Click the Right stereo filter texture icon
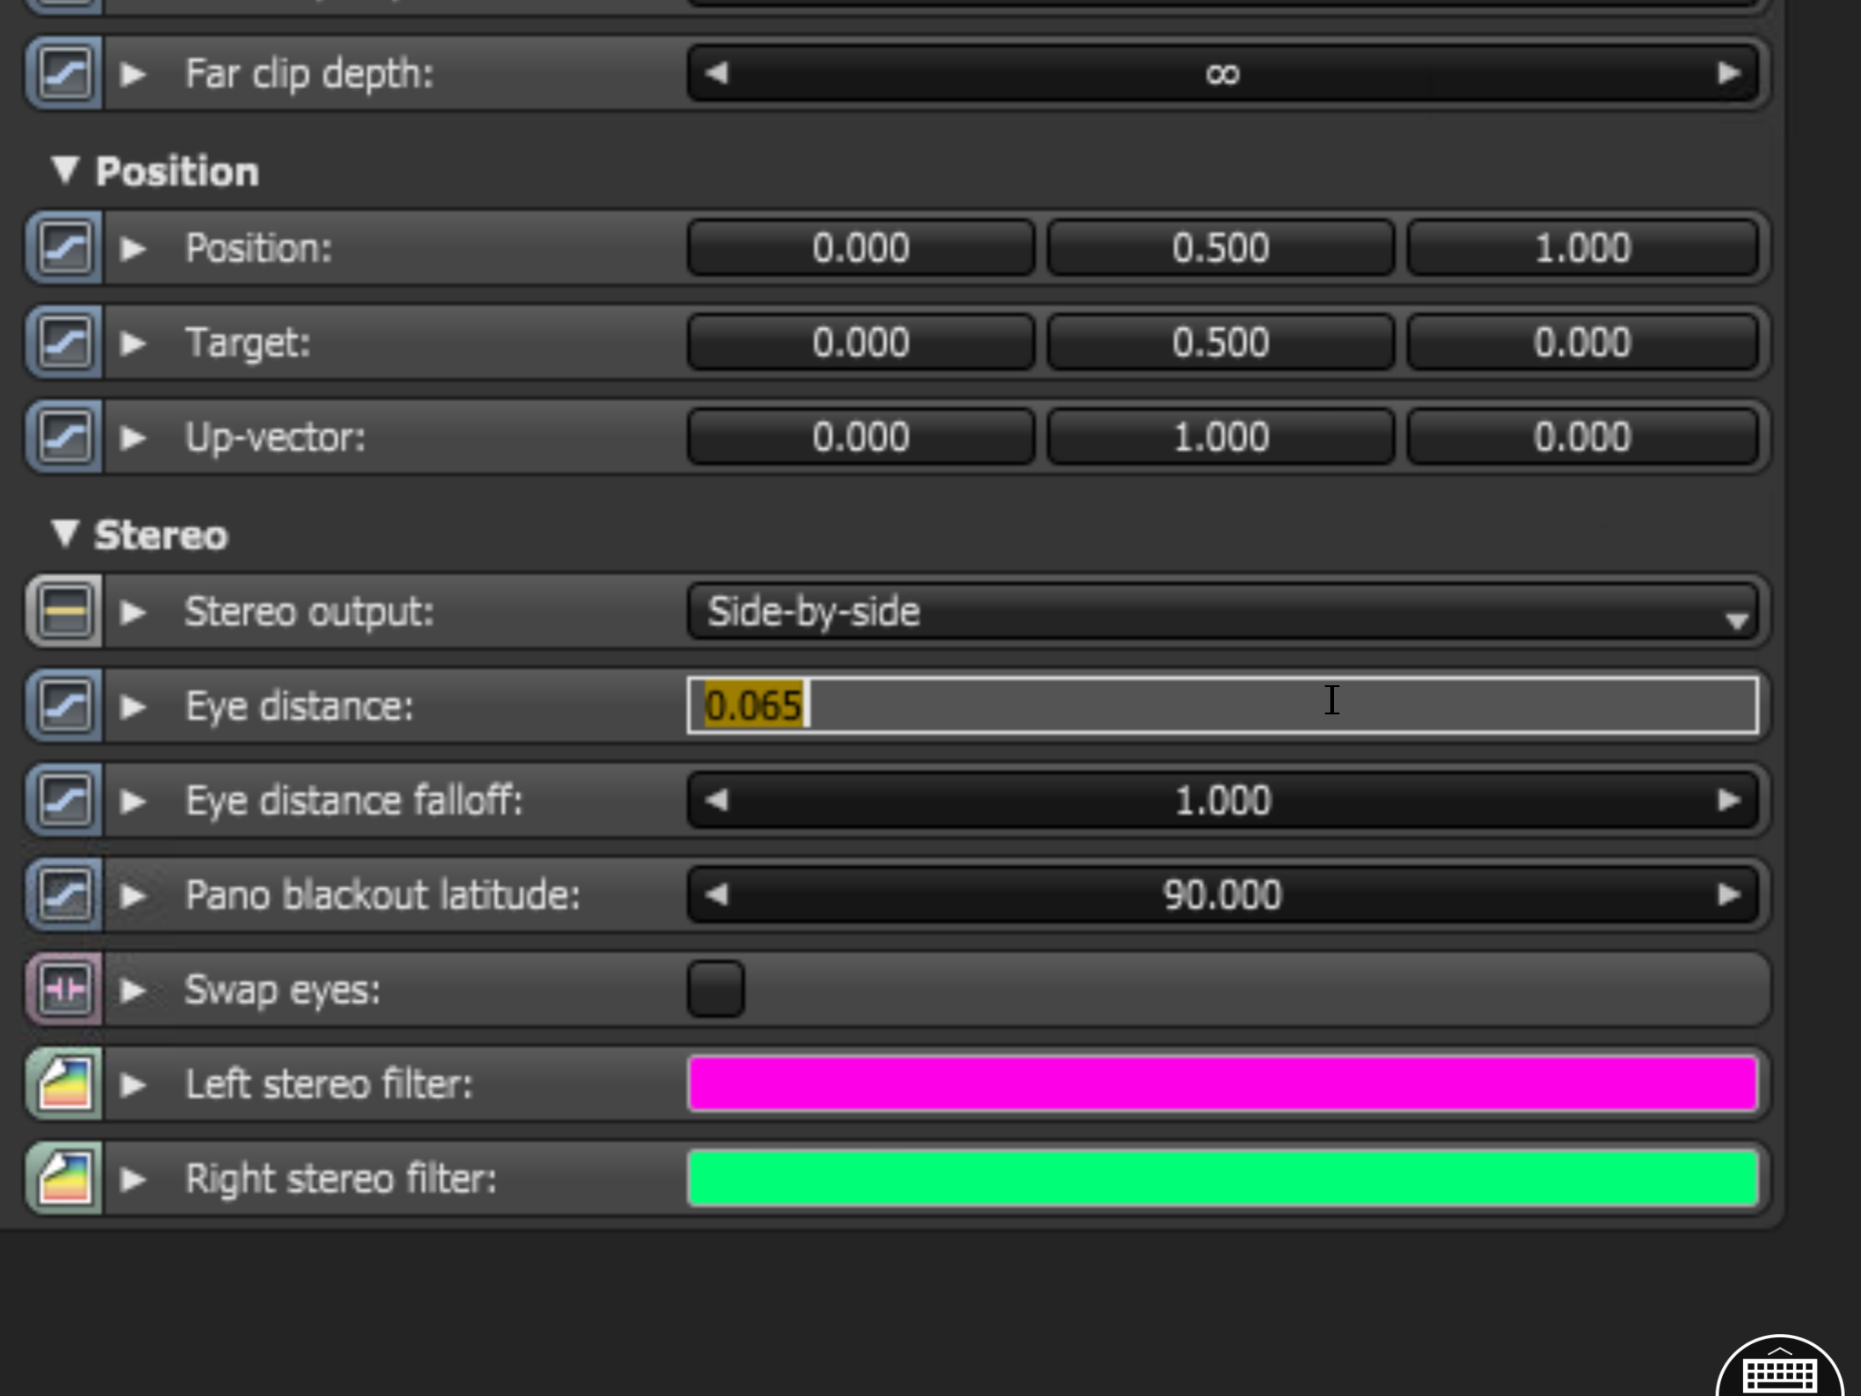The height and width of the screenshot is (1396, 1861). point(64,1178)
